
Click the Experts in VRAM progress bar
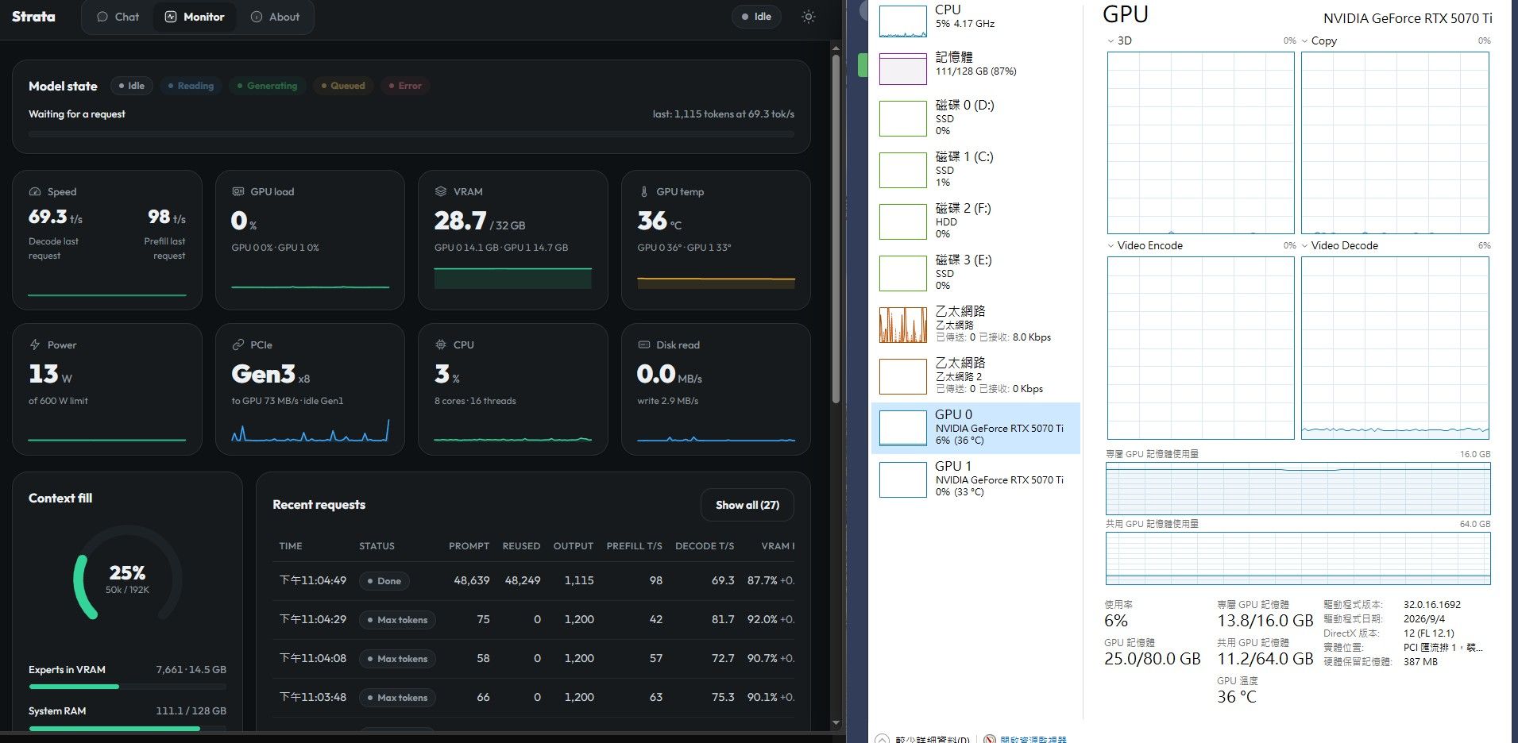point(127,687)
